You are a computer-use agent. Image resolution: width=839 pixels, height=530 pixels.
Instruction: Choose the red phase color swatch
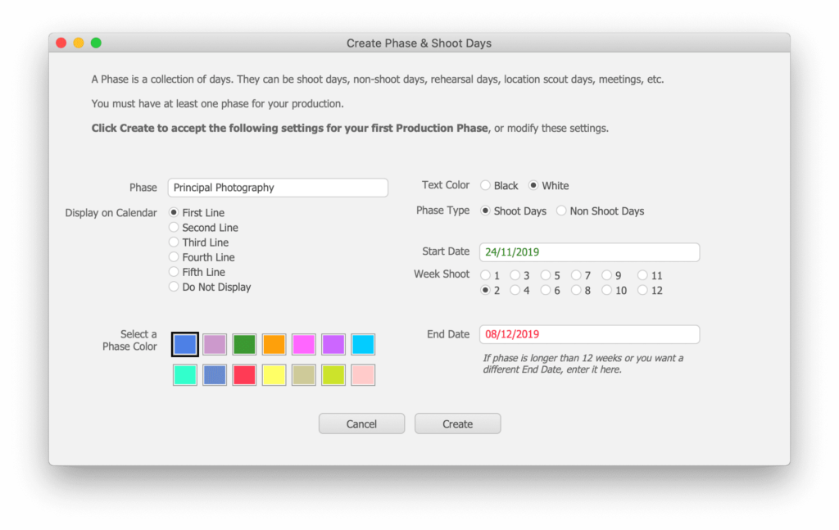244,375
